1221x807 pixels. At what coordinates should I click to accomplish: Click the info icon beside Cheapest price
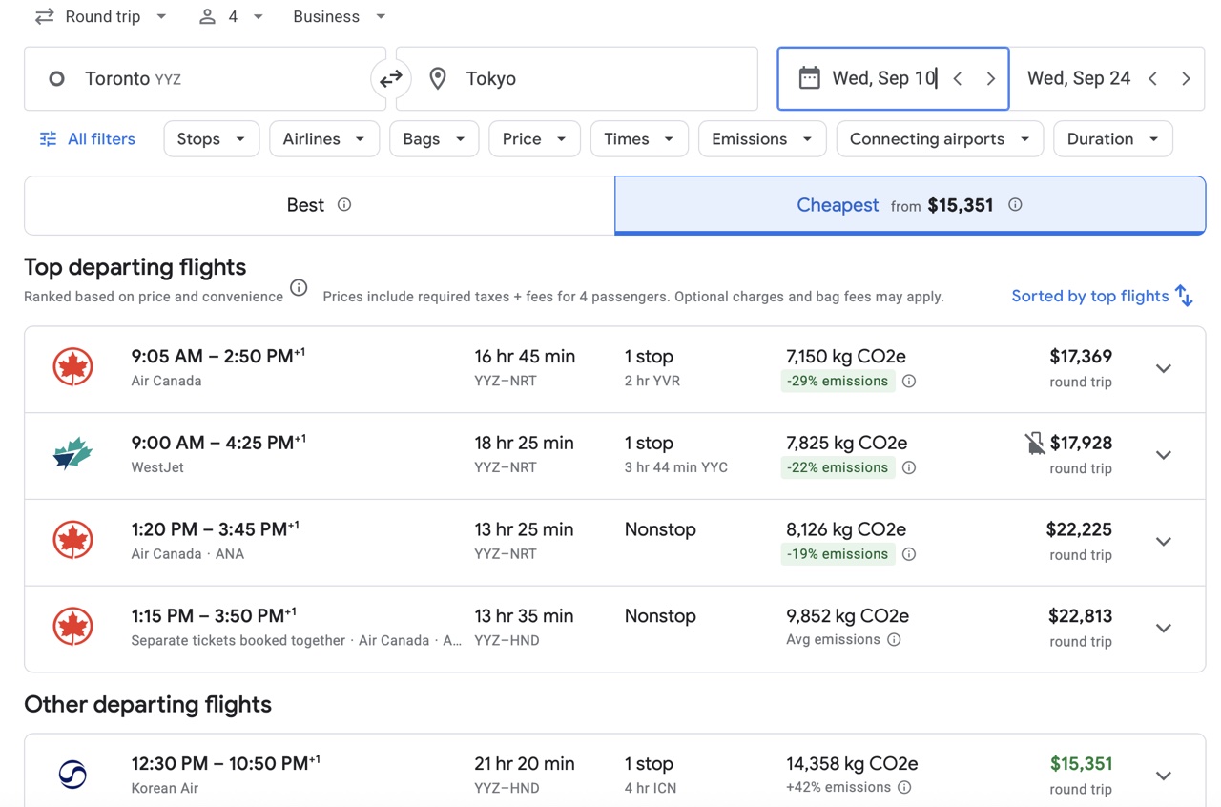1015,205
